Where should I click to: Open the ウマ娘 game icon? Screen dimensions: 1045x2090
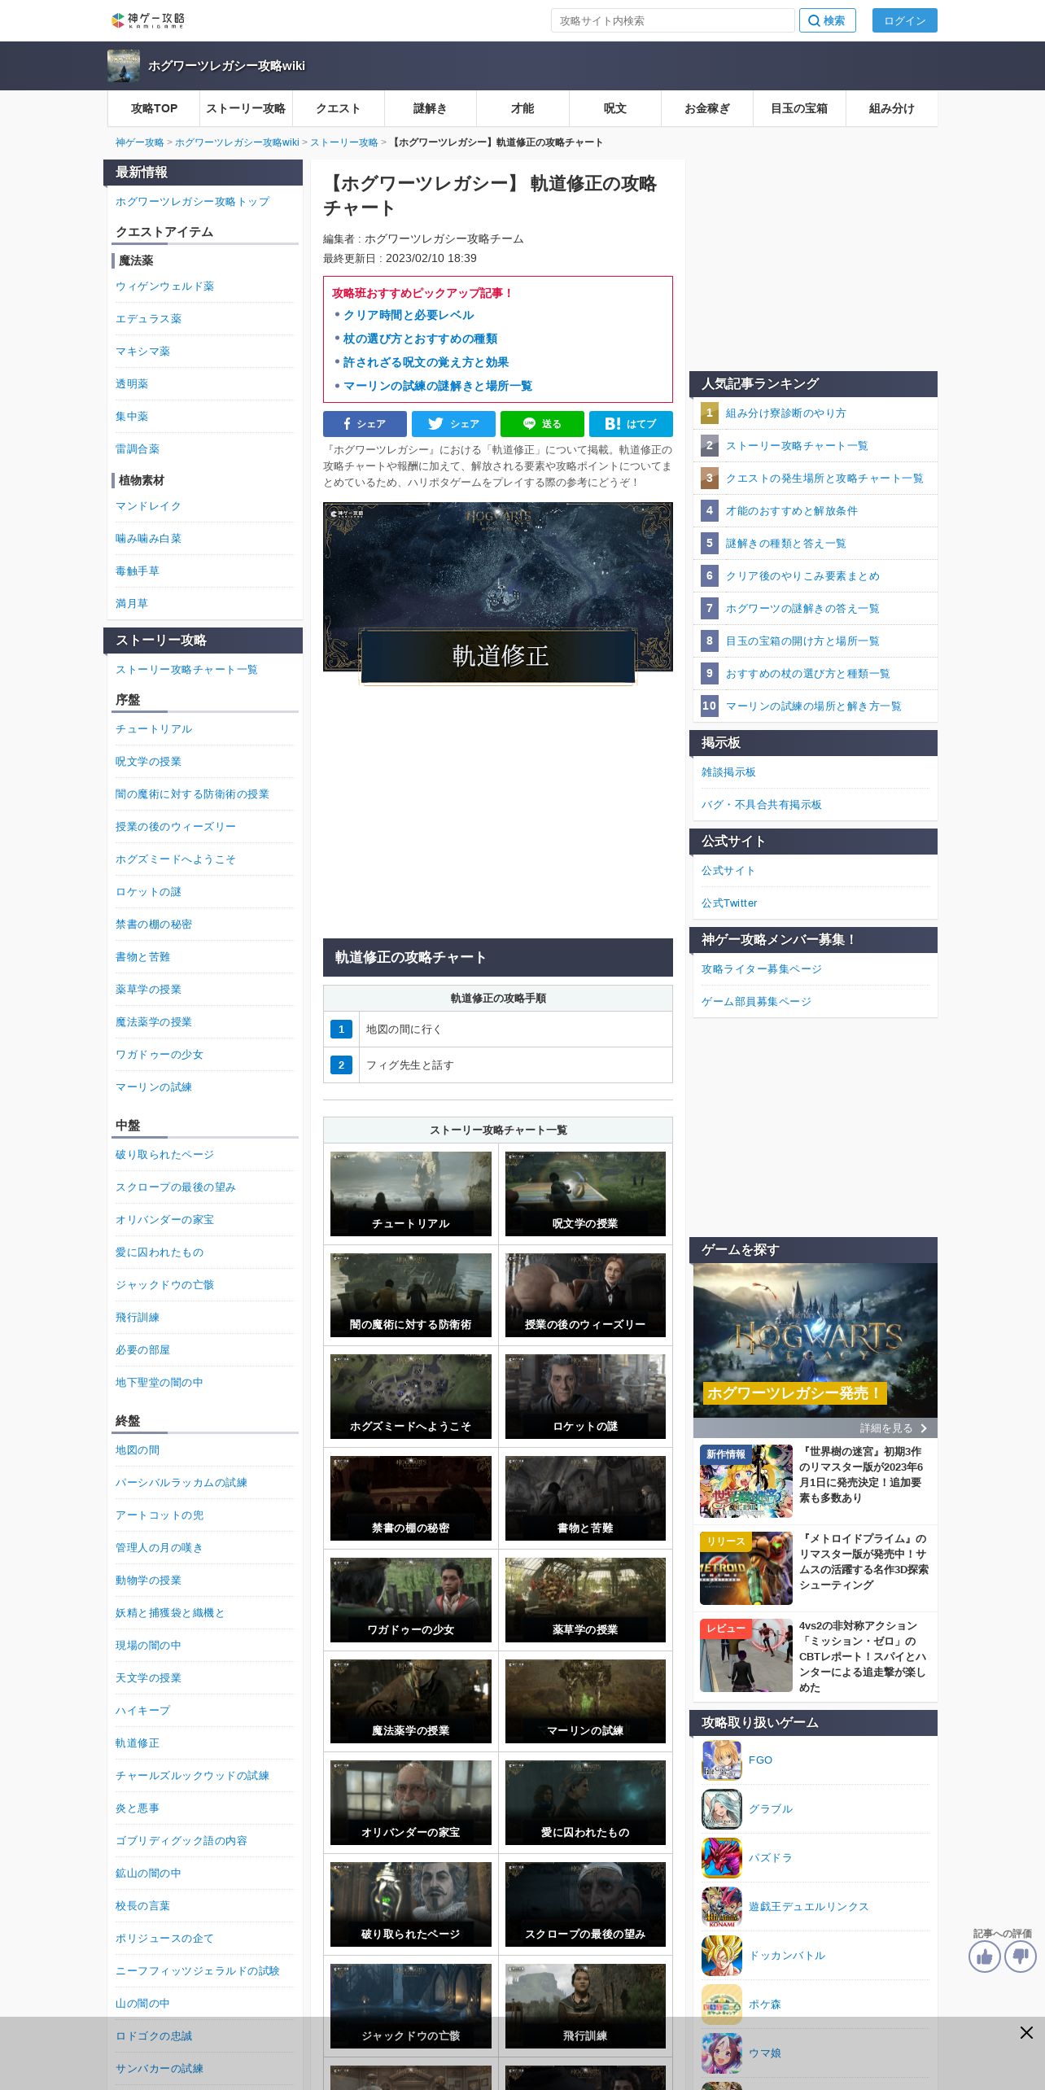click(722, 2053)
